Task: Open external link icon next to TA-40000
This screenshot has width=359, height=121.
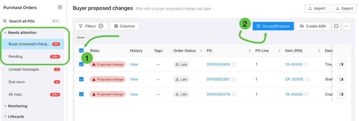Action: click(x=307, y=94)
